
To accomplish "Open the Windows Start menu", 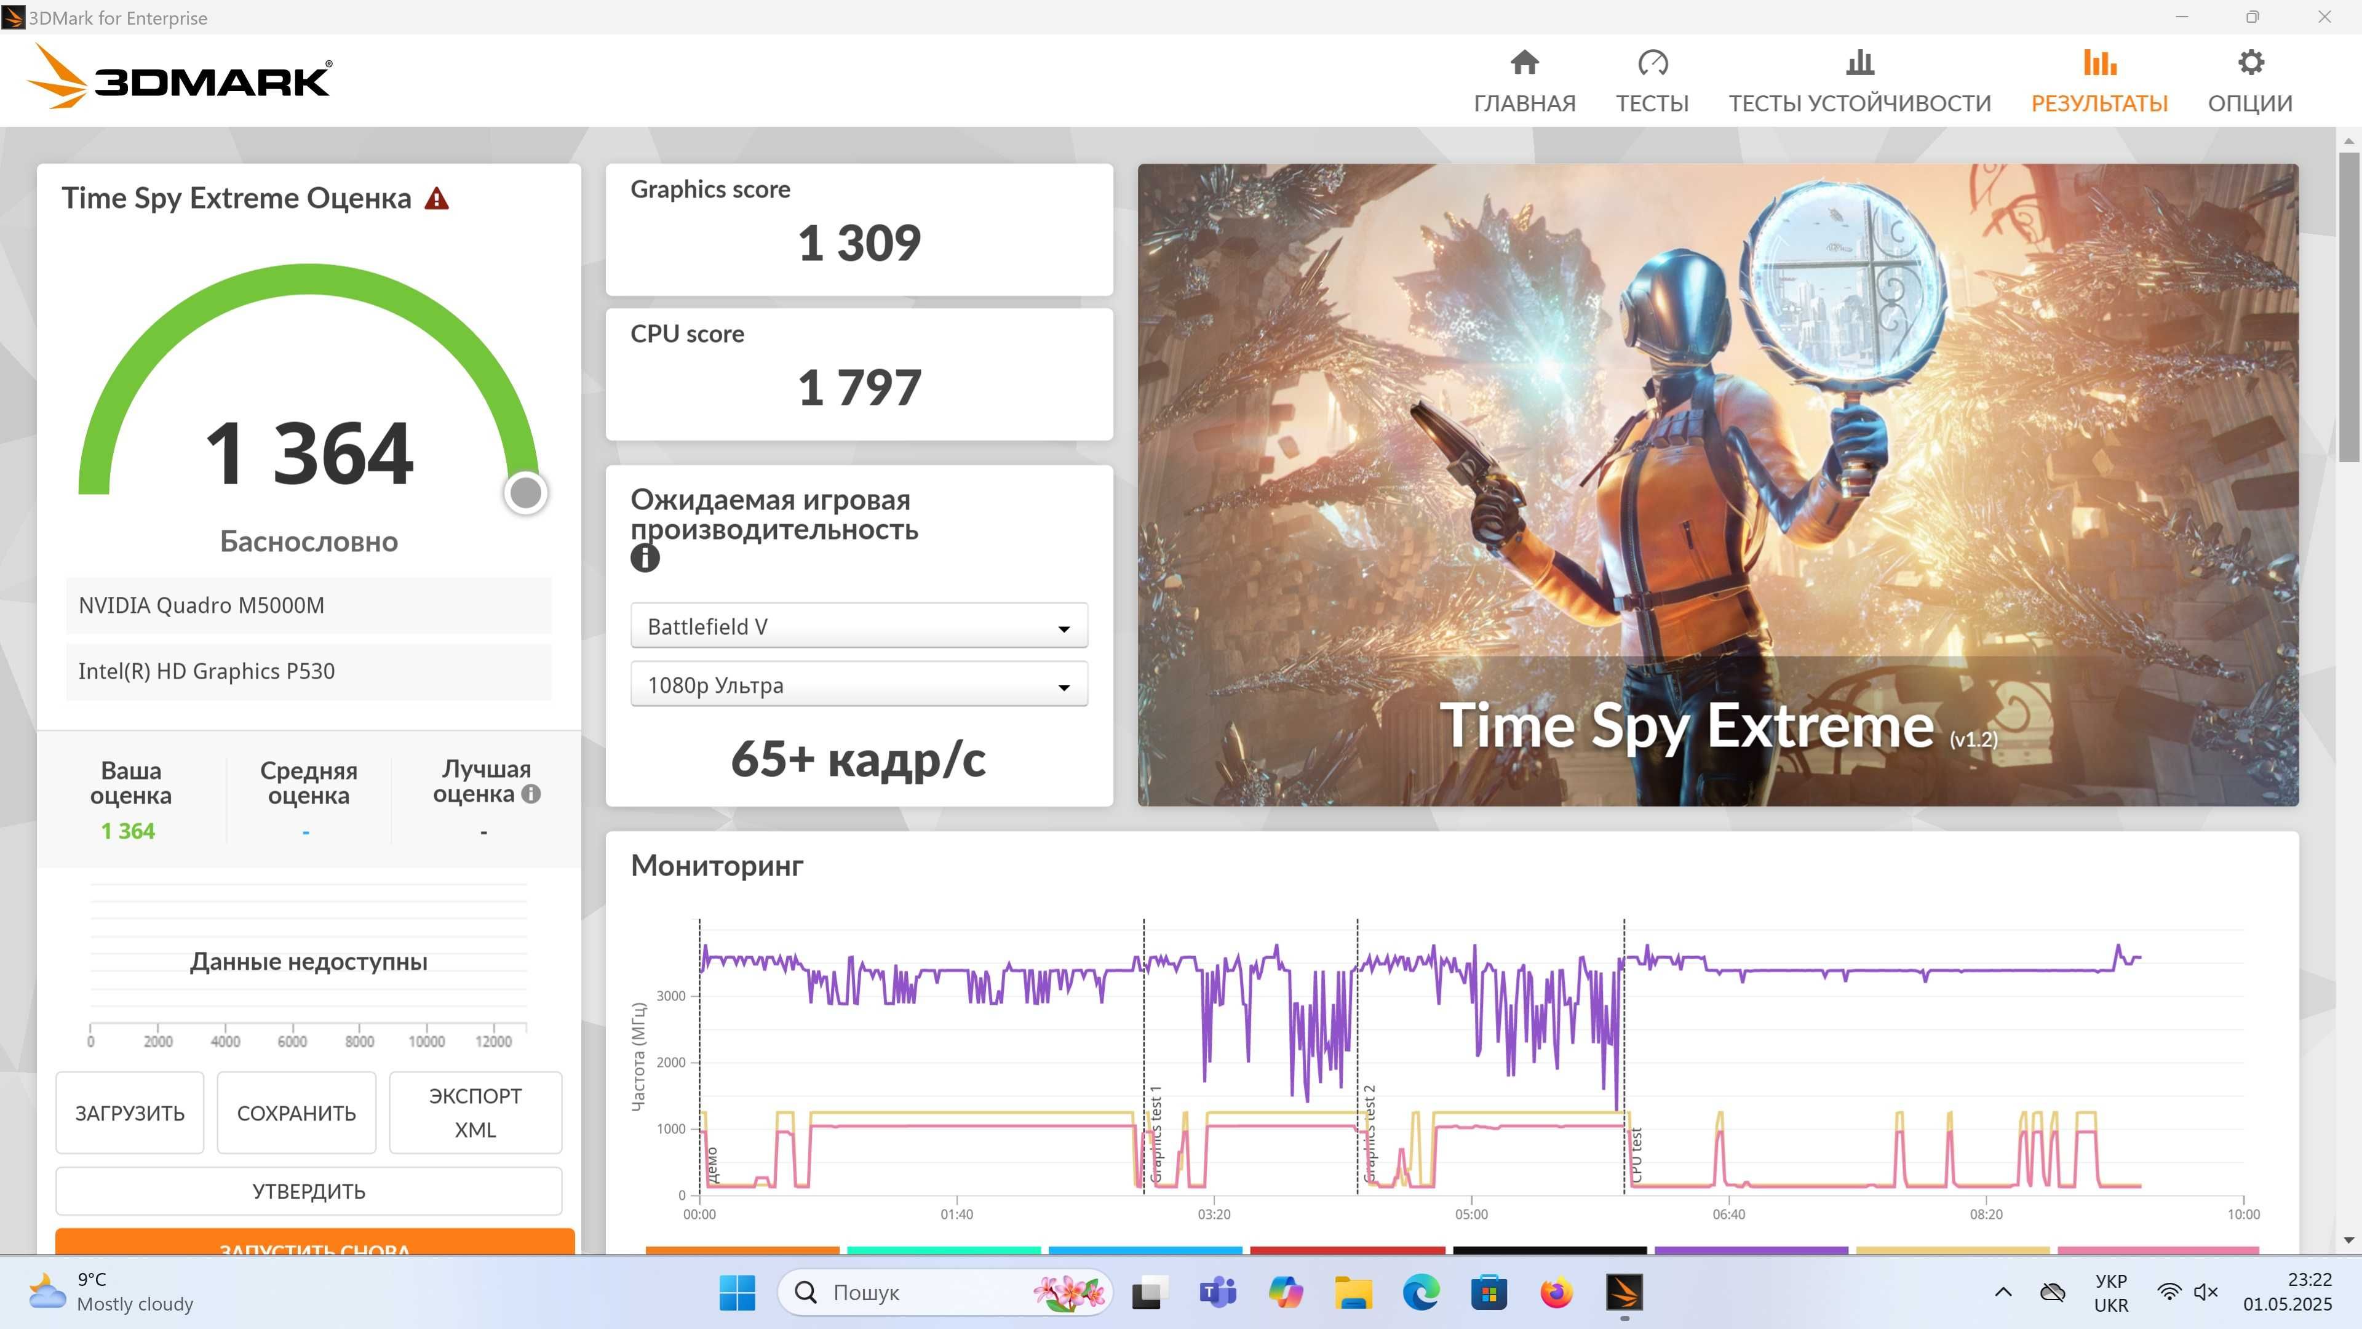I will pos(738,1293).
